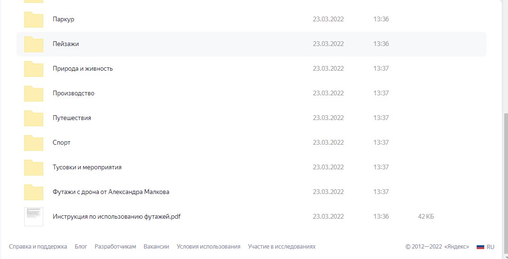The image size is (508, 259).
Task: Open the PDF instruction file thumbnail
Action: point(34,217)
